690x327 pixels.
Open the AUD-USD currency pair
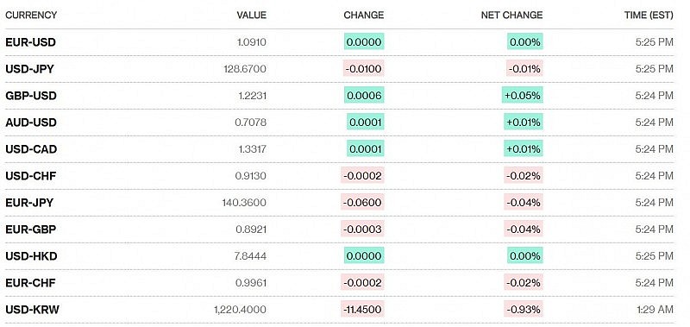click(x=31, y=123)
